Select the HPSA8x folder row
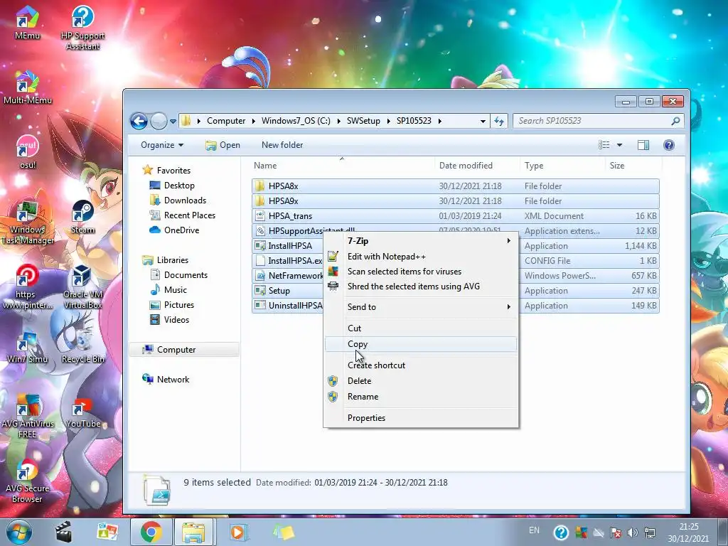Screen dimensions: 728x546 (456, 186)
